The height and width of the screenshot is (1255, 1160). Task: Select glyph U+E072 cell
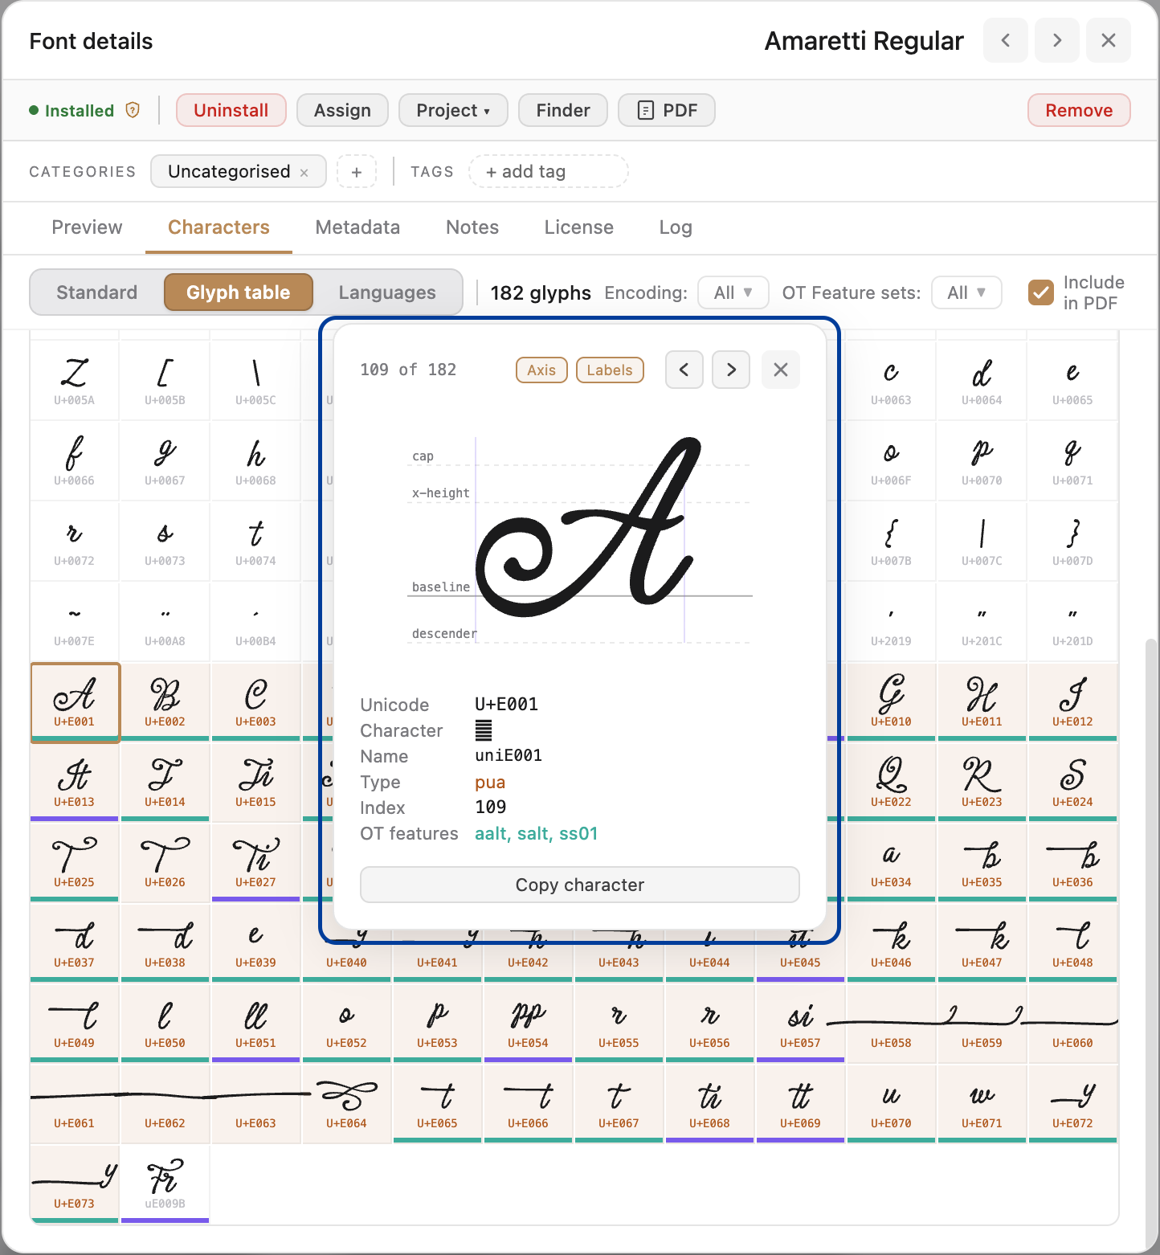1072,1104
